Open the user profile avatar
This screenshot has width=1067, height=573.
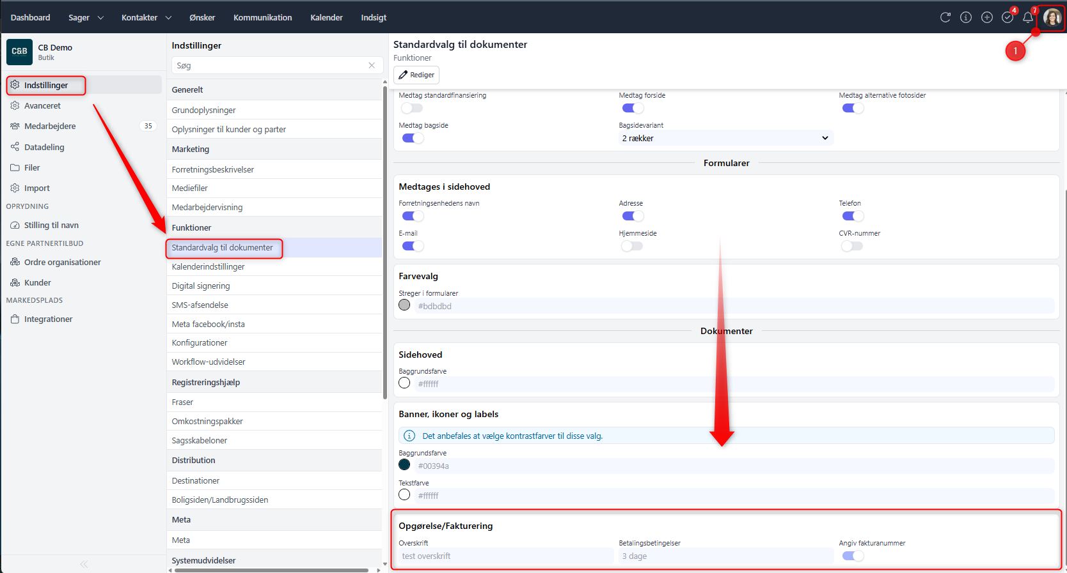point(1052,17)
